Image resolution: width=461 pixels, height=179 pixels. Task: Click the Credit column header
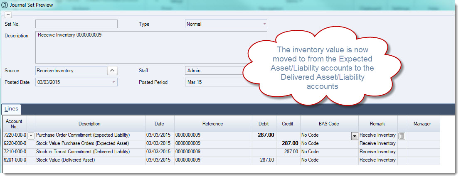tap(288, 124)
